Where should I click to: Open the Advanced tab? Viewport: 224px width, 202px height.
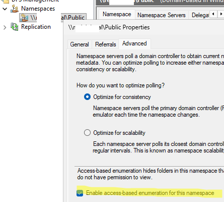(134, 43)
